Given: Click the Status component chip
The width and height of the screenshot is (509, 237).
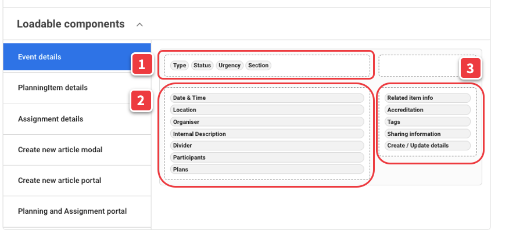Looking at the screenshot, I should tap(202, 66).
